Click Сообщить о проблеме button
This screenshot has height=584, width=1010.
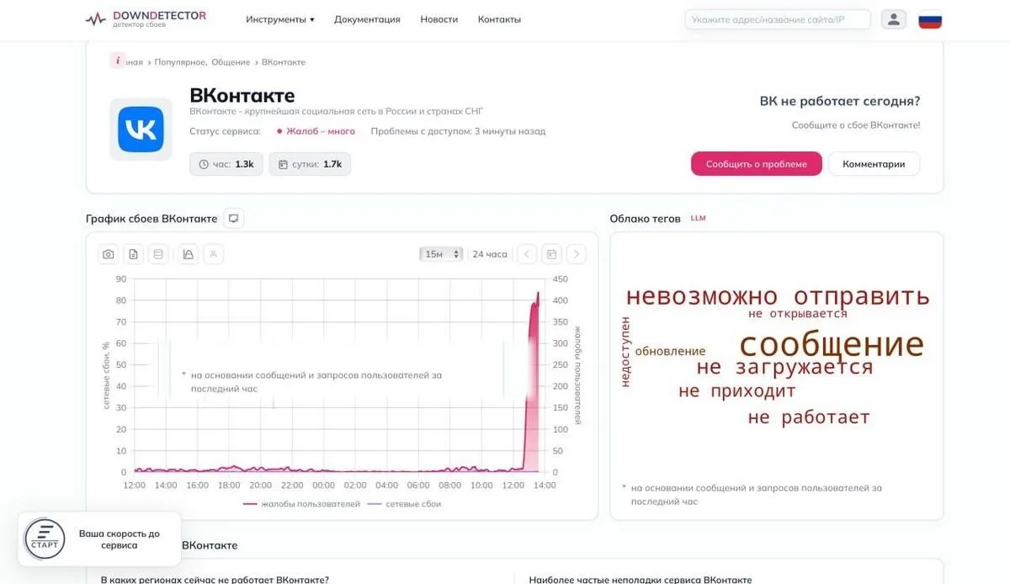pos(756,164)
